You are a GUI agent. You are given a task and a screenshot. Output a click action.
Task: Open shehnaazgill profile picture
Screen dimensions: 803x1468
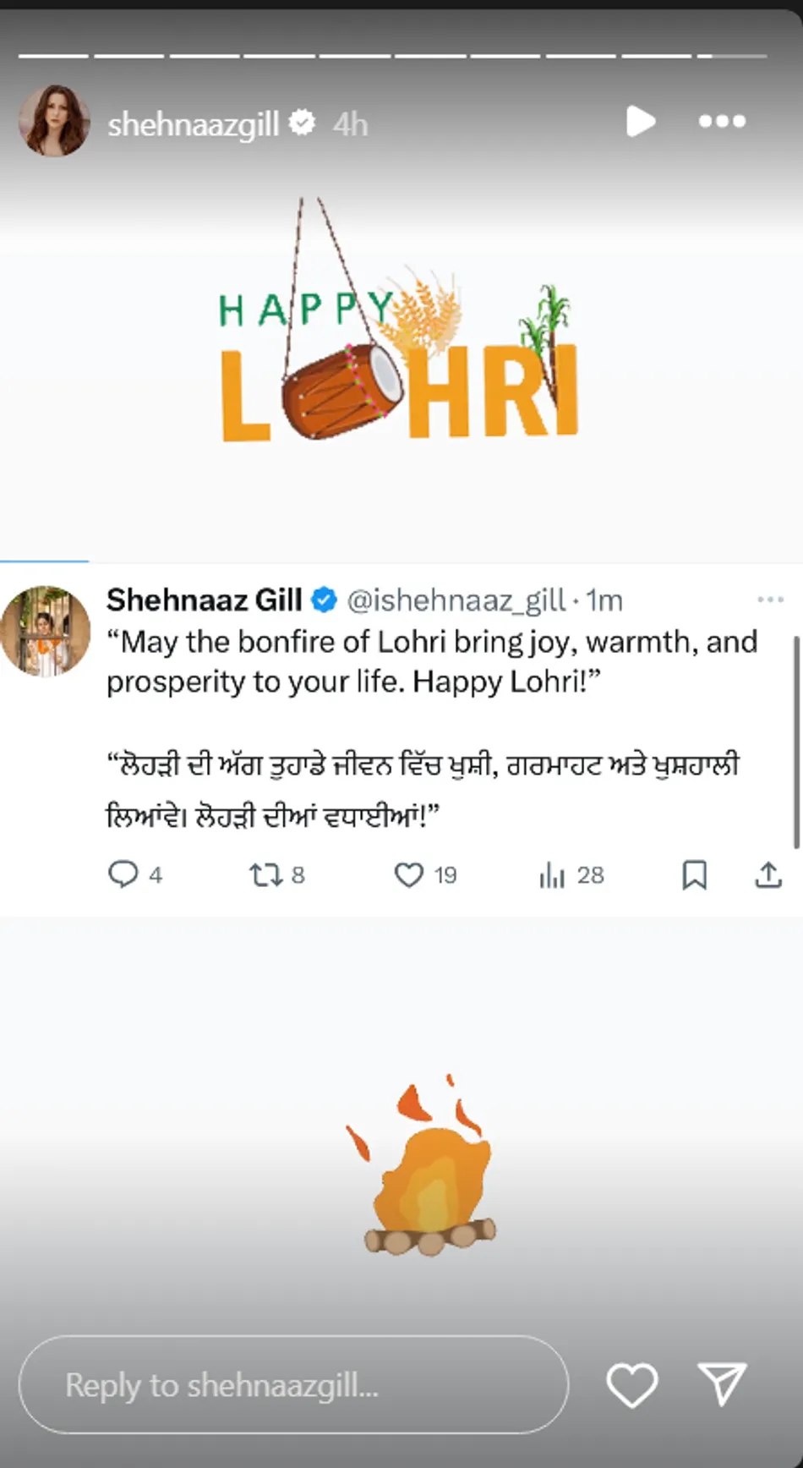pos(54,121)
